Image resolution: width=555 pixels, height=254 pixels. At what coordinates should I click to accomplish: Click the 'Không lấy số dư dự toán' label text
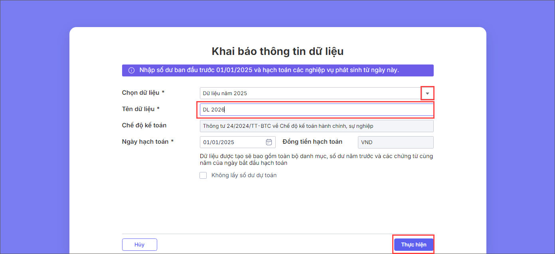tap(244, 175)
